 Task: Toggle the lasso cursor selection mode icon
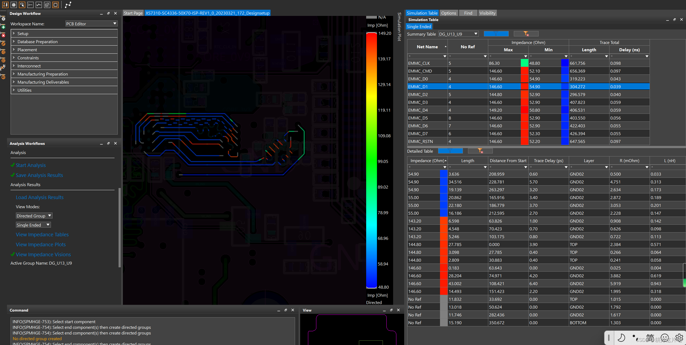pyautogui.click(x=22, y=5)
